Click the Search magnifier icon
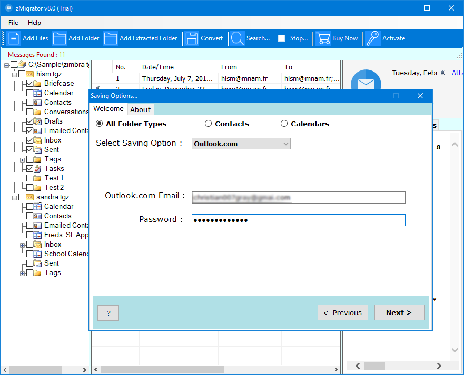 tap(238, 38)
